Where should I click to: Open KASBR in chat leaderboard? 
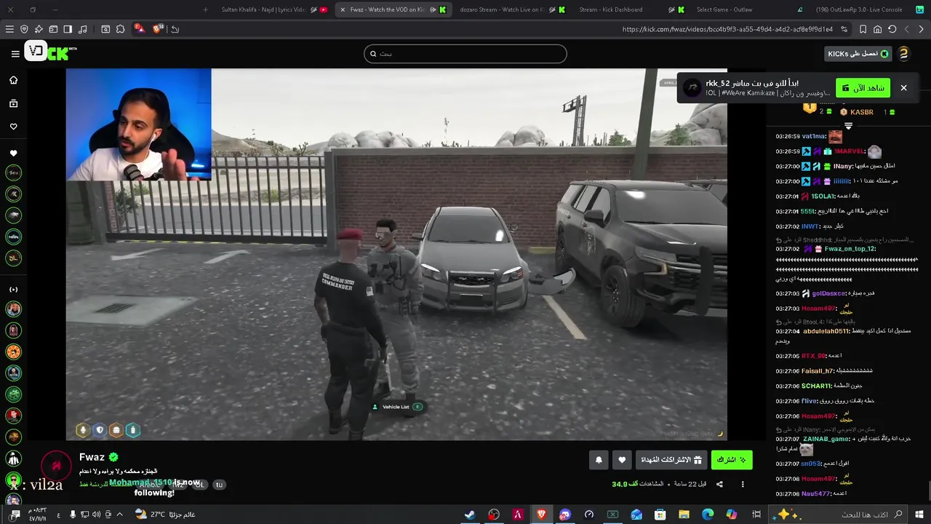(861, 112)
